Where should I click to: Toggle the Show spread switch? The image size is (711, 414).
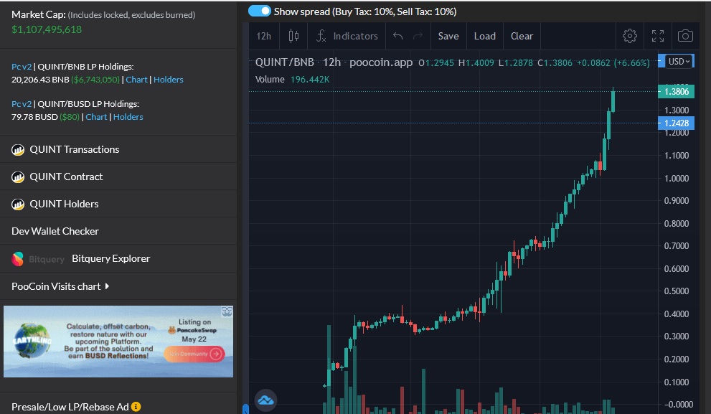coord(260,11)
